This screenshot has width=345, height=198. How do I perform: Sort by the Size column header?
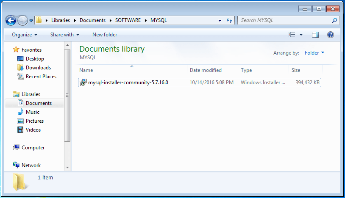(306, 70)
